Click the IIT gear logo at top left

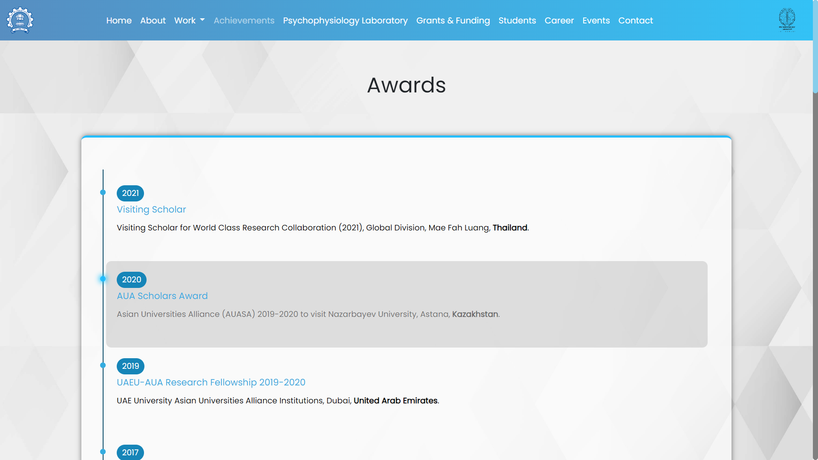20,20
